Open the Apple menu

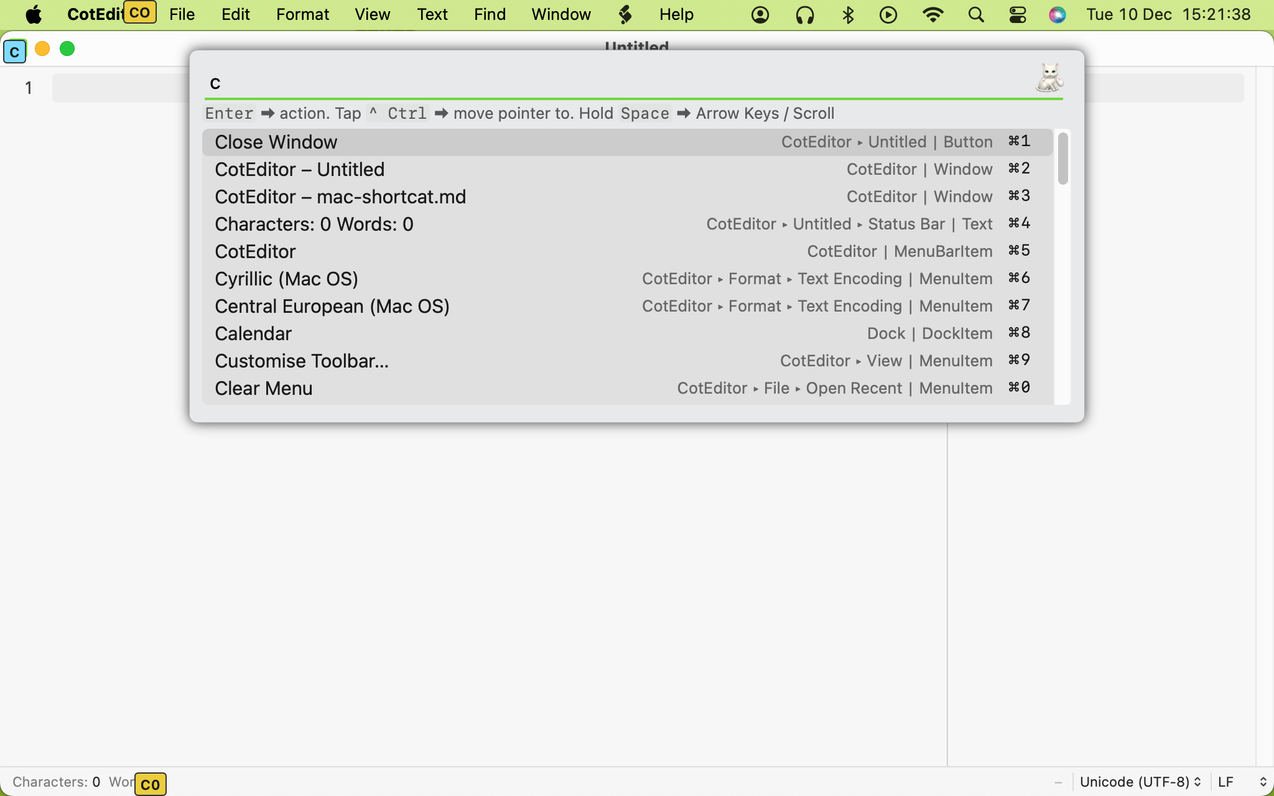34,14
